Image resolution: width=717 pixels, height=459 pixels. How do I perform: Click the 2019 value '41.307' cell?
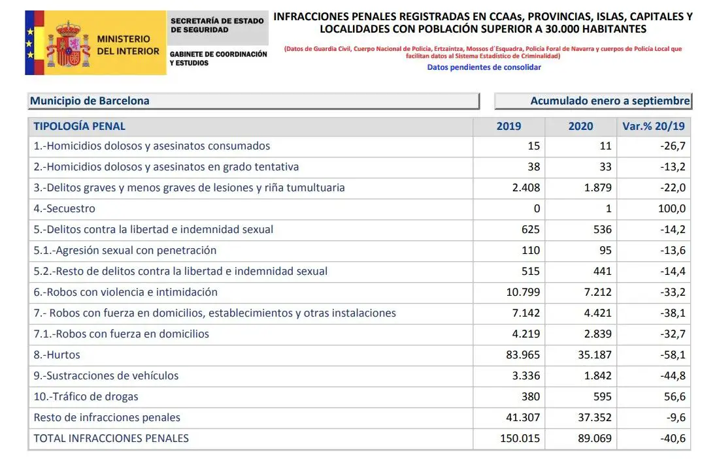click(509, 418)
